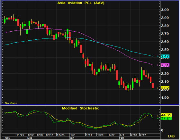The height and width of the screenshot is (140, 180).
Task: Click the 1/2 date marker
Action: pyautogui.click(x=73, y=135)
